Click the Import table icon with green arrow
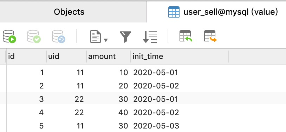 (186, 36)
